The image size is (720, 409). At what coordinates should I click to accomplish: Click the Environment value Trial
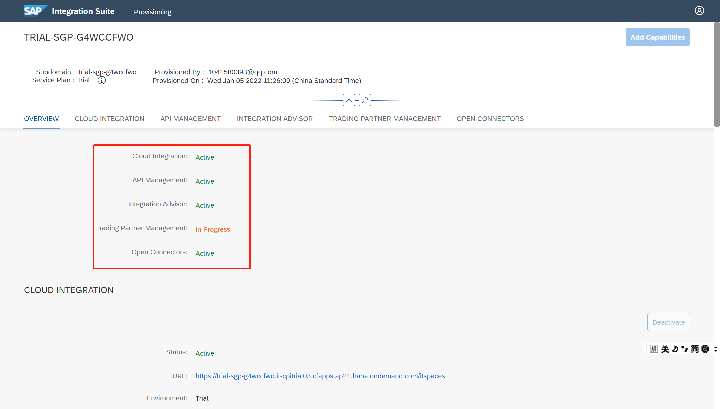[x=202, y=398]
